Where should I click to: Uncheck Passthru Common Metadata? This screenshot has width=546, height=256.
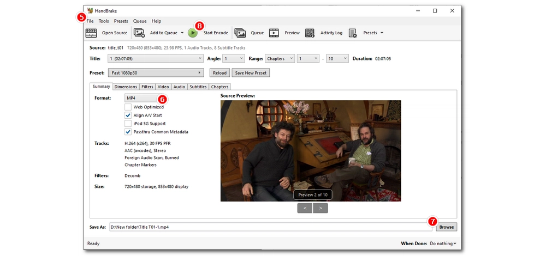coord(128,132)
